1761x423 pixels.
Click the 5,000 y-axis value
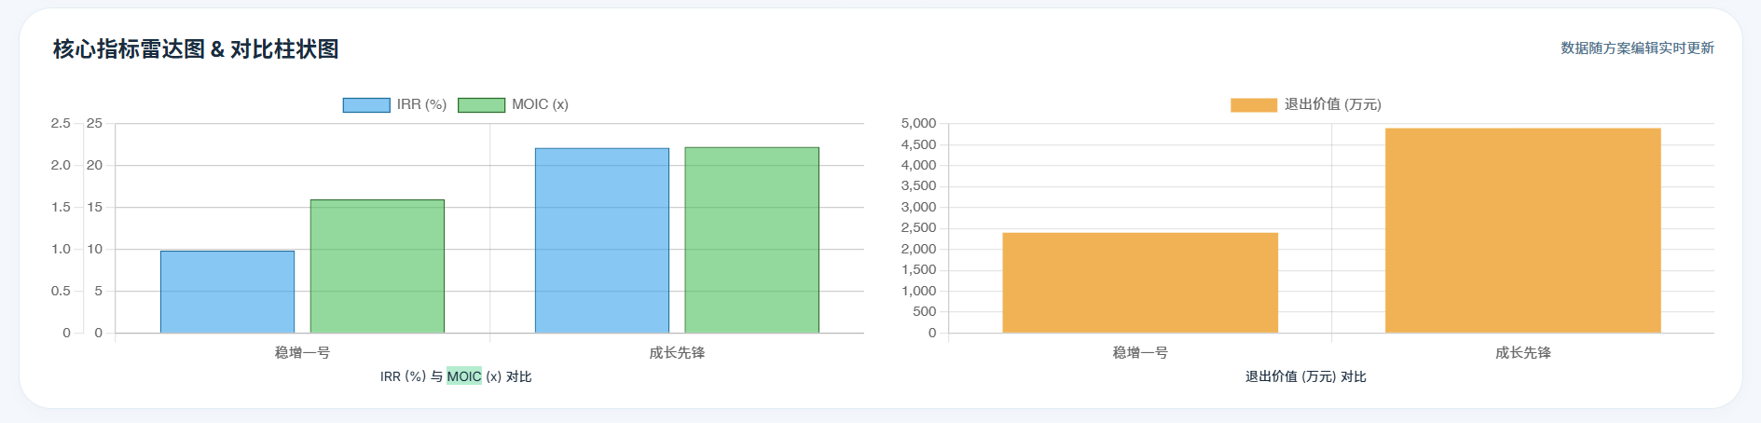(x=918, y=123)
